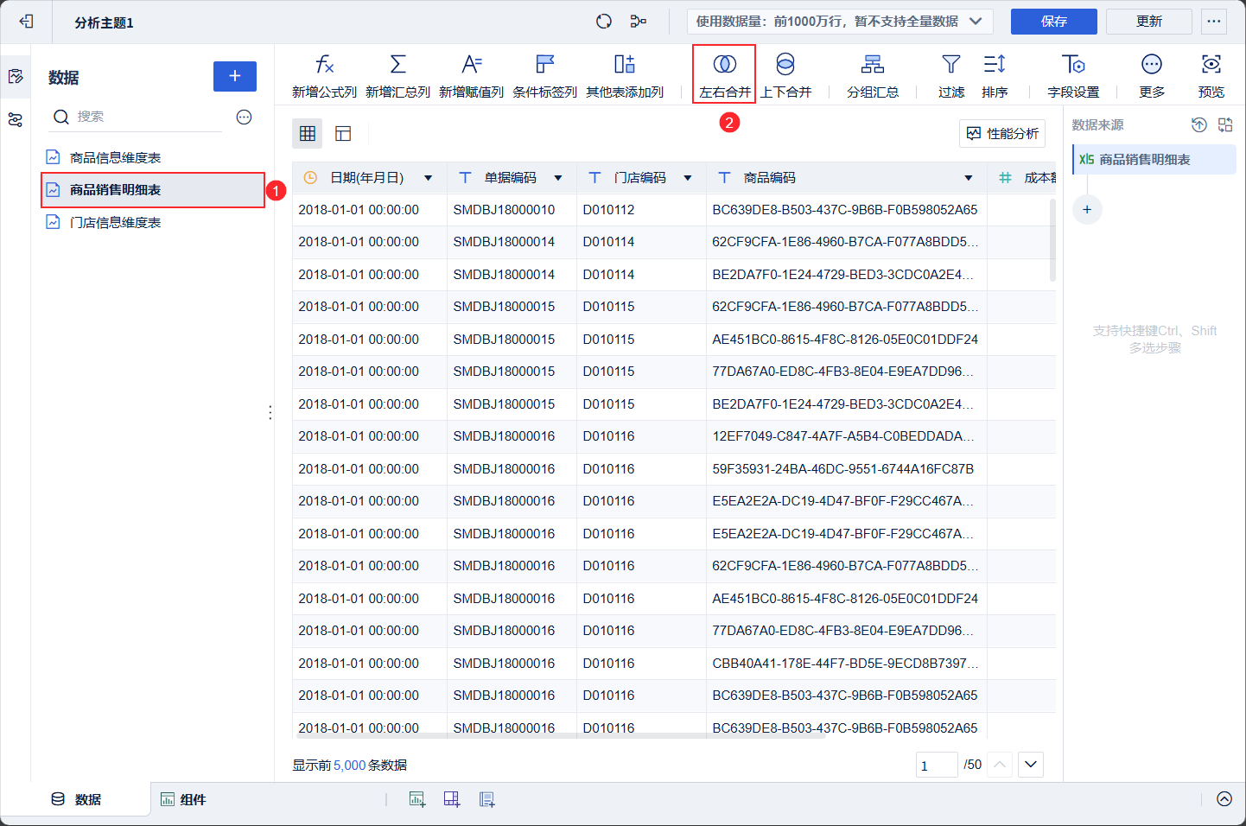This screenshot has width=1246, height=826.
Task: Click the number type icon of 成本 column
Action: [x=1005, y=178]
